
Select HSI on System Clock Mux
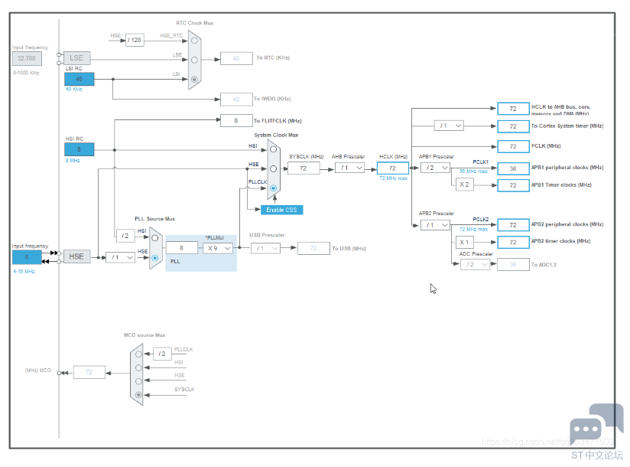(273, 149)
